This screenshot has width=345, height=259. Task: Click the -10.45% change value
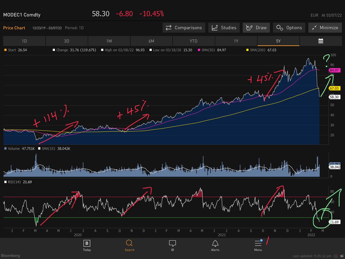click(152, 14)
